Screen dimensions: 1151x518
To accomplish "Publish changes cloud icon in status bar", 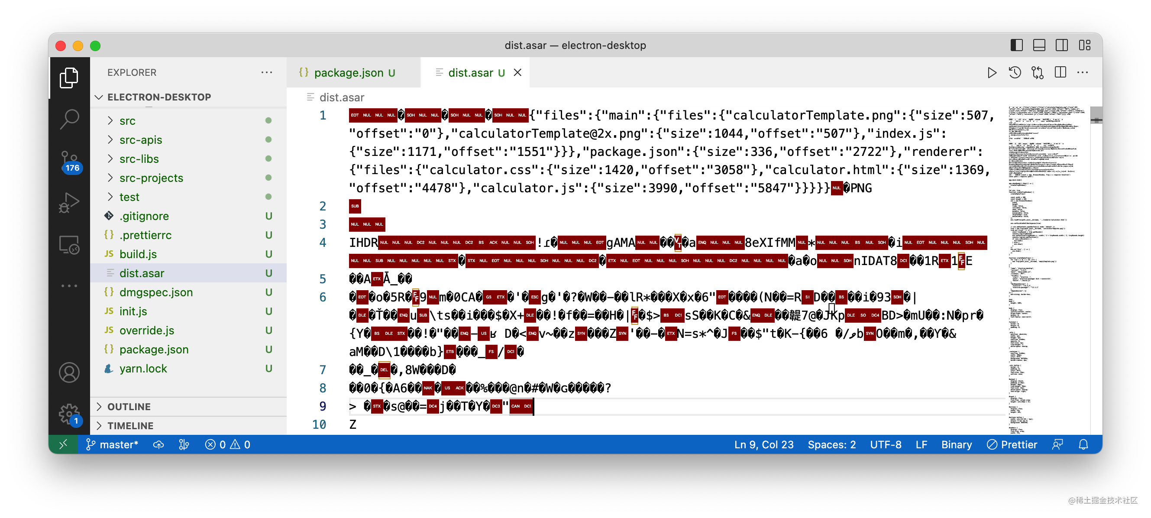I will [158, 444].
